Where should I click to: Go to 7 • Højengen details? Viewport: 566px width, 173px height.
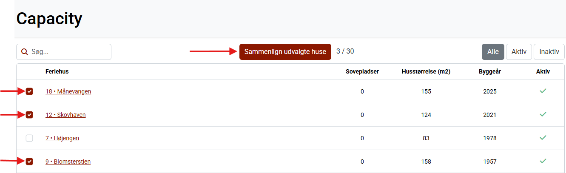(x=62, y=138)
